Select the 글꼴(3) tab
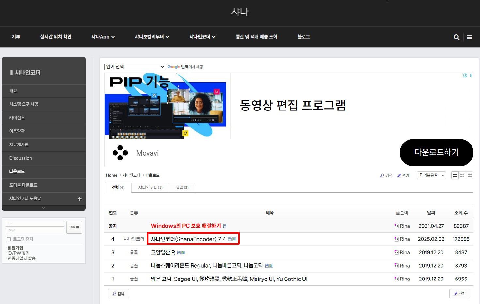Image resolution: width=480 pixels, height=304 pixels. pyautogui.click(x=182, y=187)
